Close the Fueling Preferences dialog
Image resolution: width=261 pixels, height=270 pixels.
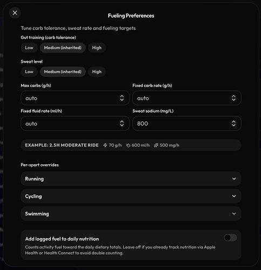click(15, 13)
